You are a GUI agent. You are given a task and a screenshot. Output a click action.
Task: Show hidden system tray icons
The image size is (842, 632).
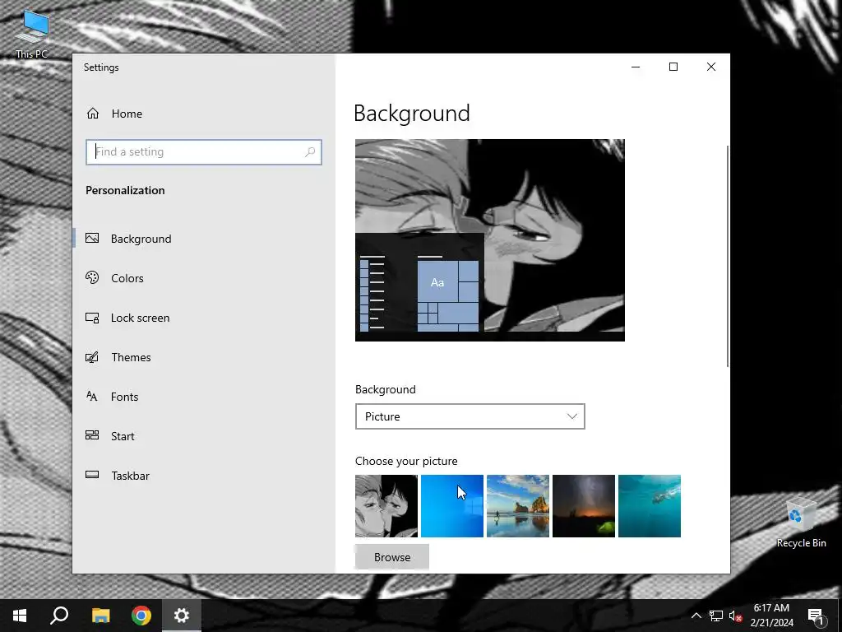pos(696,616)
